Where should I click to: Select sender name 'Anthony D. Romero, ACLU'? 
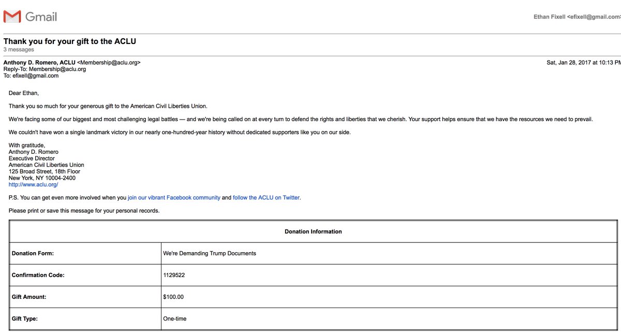pos(39,63)
